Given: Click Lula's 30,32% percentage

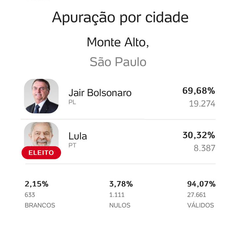Looking at the screenshot, I should [199, 135].
